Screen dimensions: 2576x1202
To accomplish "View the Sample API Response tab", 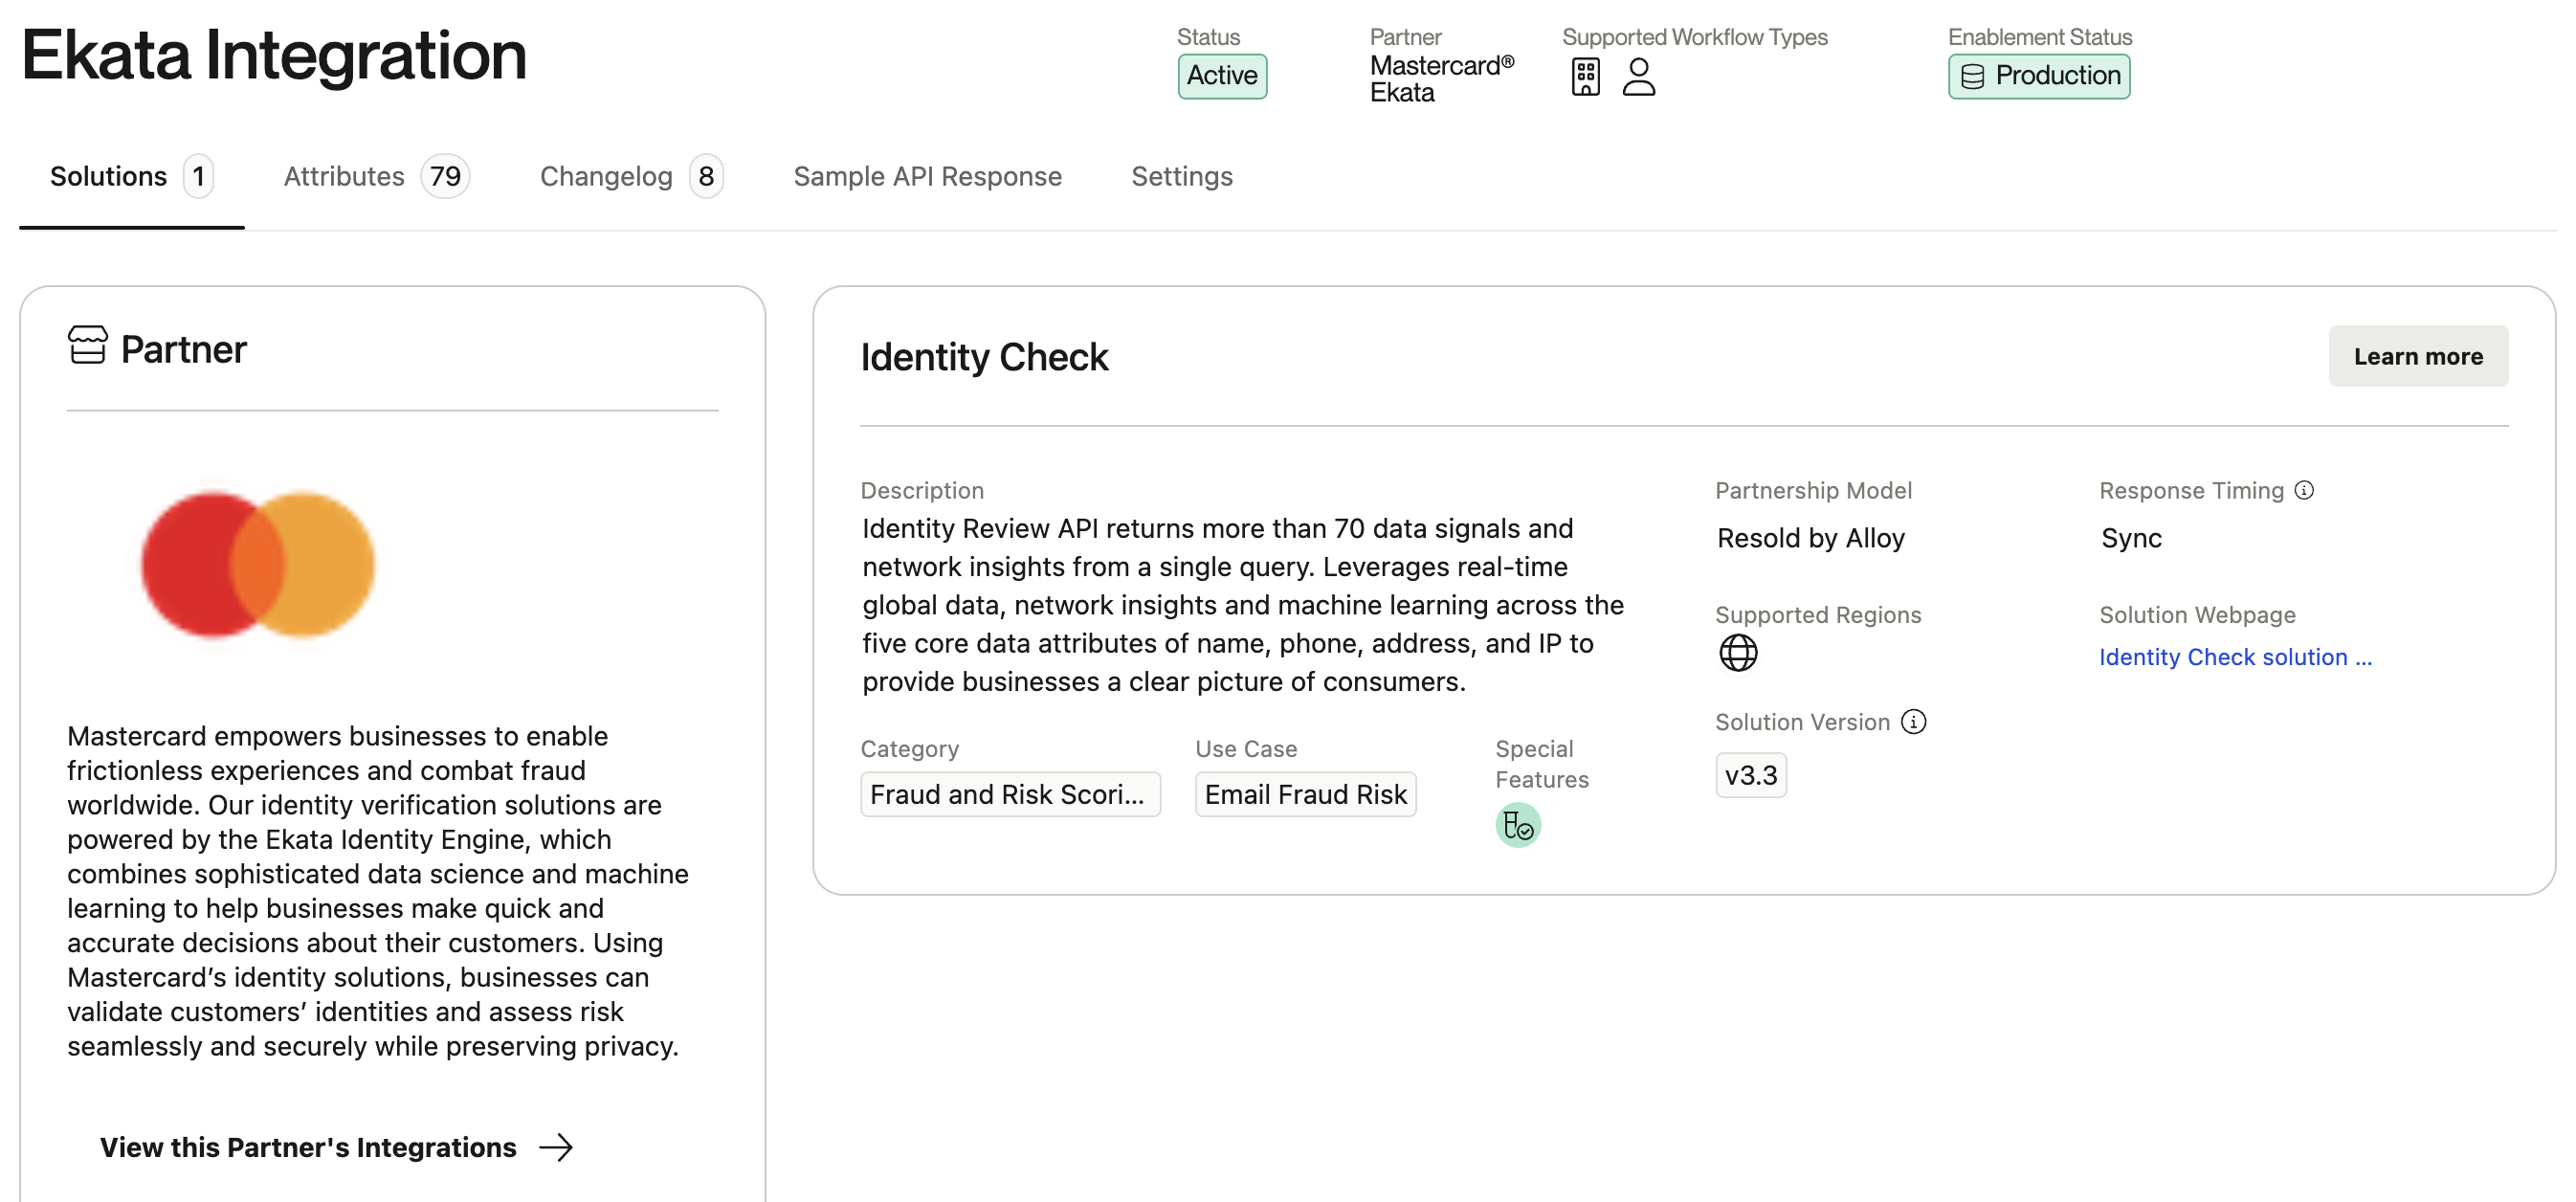I will point(927,177).
